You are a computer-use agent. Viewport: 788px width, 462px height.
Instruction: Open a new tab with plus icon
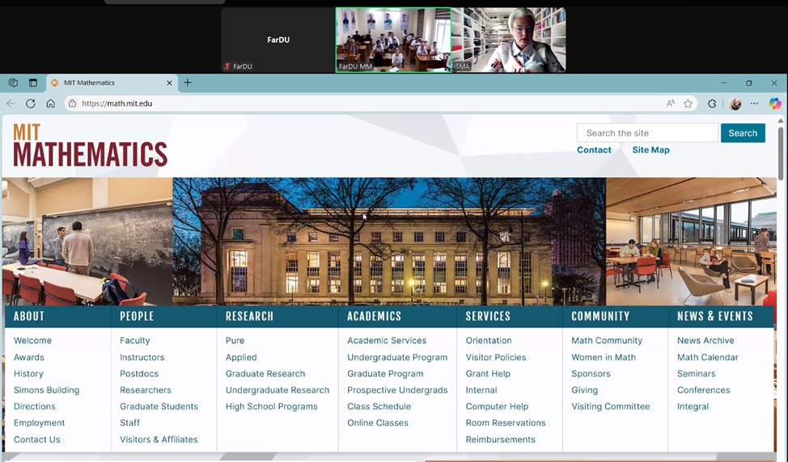(x=188, y=82)
